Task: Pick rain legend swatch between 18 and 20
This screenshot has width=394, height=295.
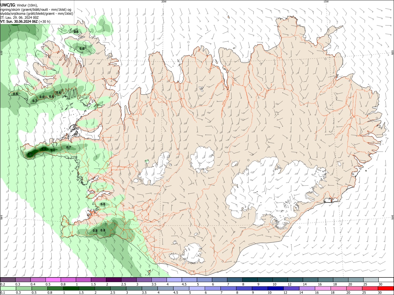Action: [338, 288]
